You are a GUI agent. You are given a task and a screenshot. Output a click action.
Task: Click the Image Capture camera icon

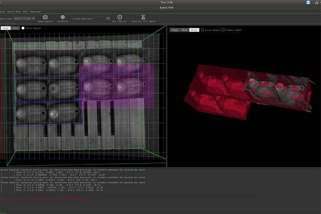coord(45,17)
